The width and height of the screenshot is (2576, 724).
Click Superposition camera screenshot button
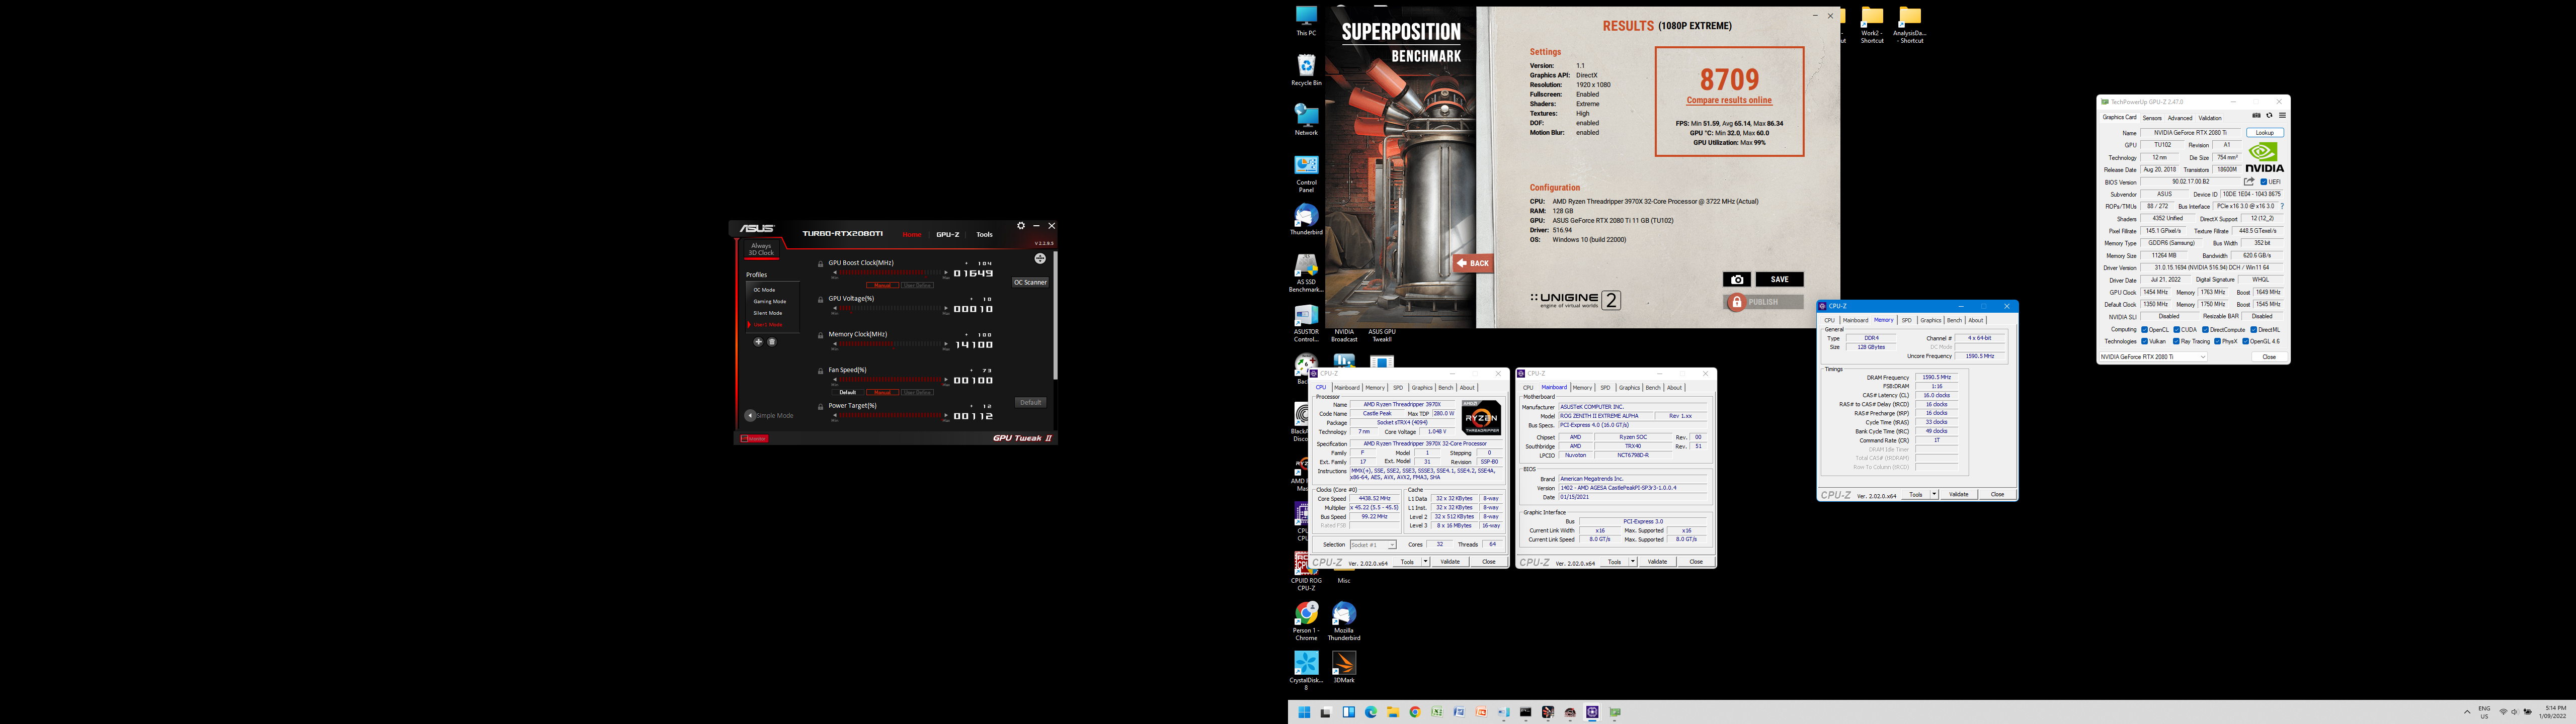pos(1736,279)
